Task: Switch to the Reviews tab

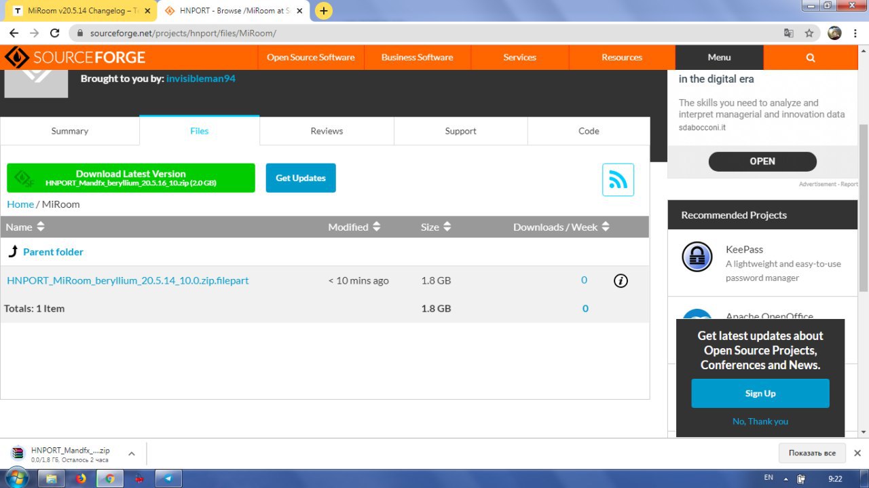Action: coord(327,131)
